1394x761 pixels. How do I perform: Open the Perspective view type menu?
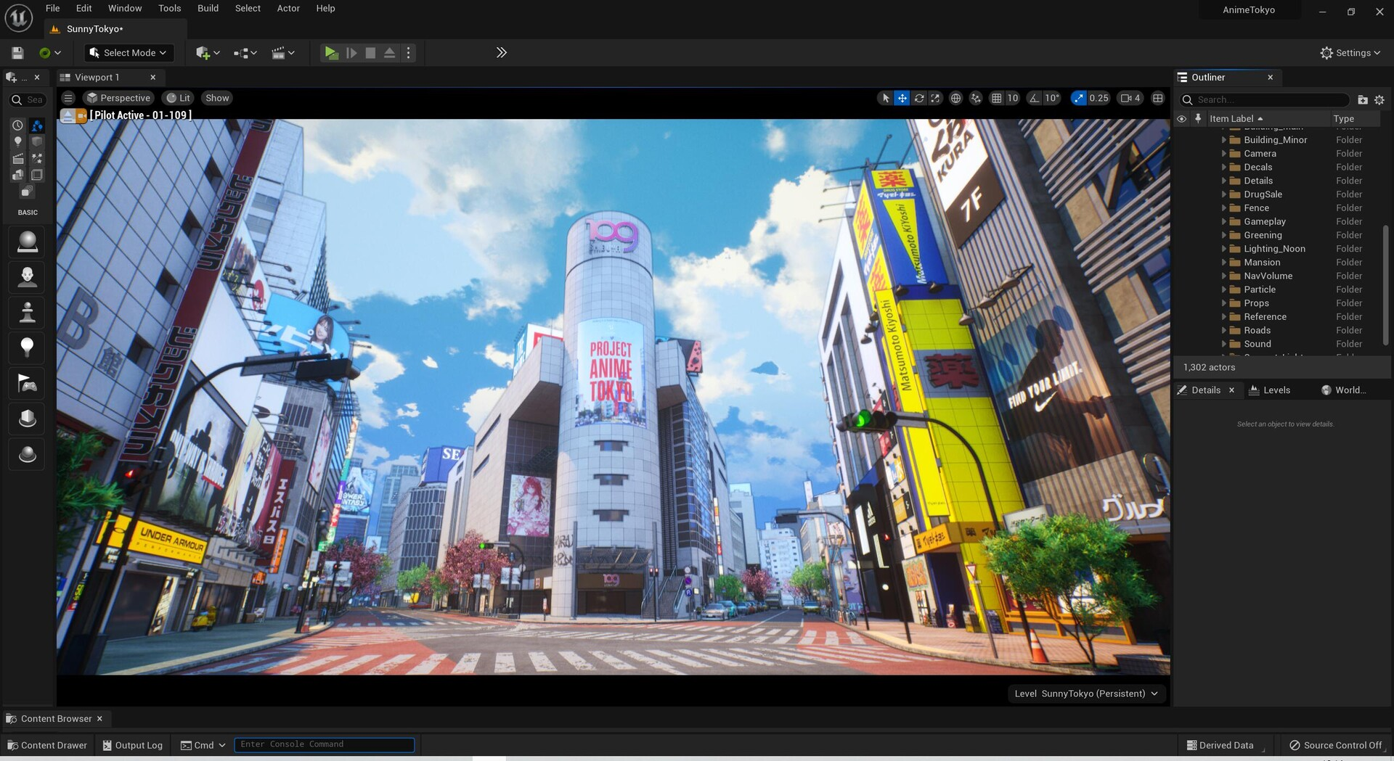[x=118, y=98]
